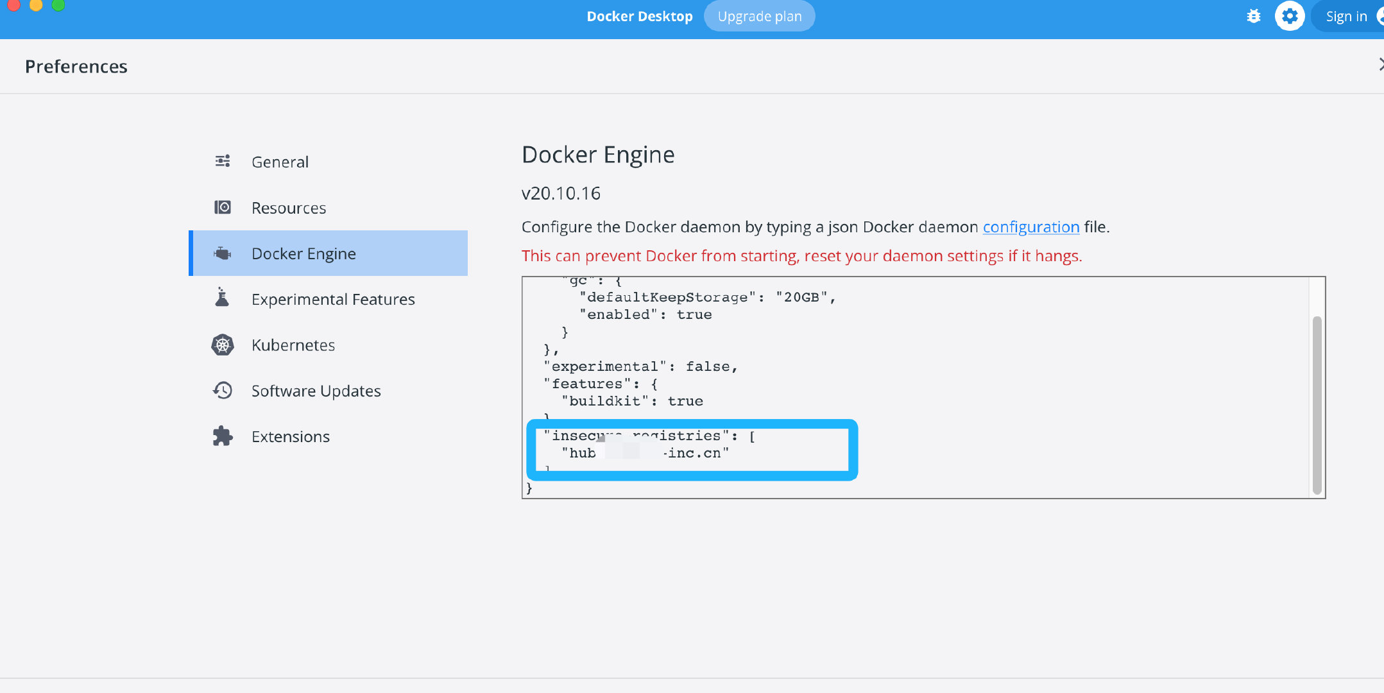The image size is (1384, 693).
Task: Click the "enabled": true line
Action: click(645, 314)
